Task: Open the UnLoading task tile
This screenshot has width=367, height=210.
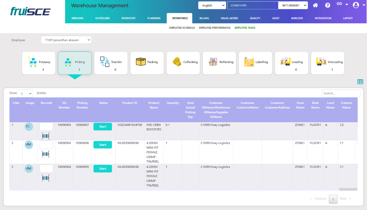Action: click(328, 63)
